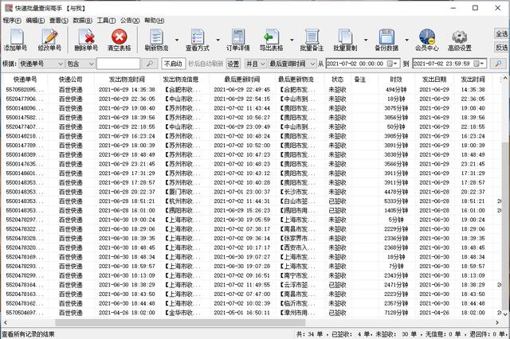Click the 设置 button
This screenshot has width=510, height=339.
[233, 64]
